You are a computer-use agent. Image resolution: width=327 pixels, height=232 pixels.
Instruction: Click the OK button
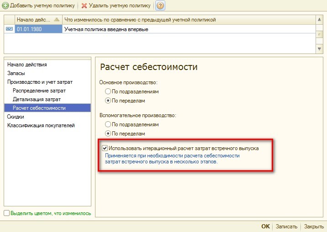(x=265, y=227)
